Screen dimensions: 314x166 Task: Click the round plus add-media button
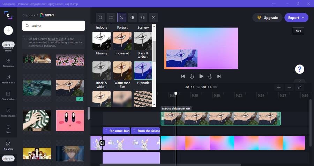8,30
